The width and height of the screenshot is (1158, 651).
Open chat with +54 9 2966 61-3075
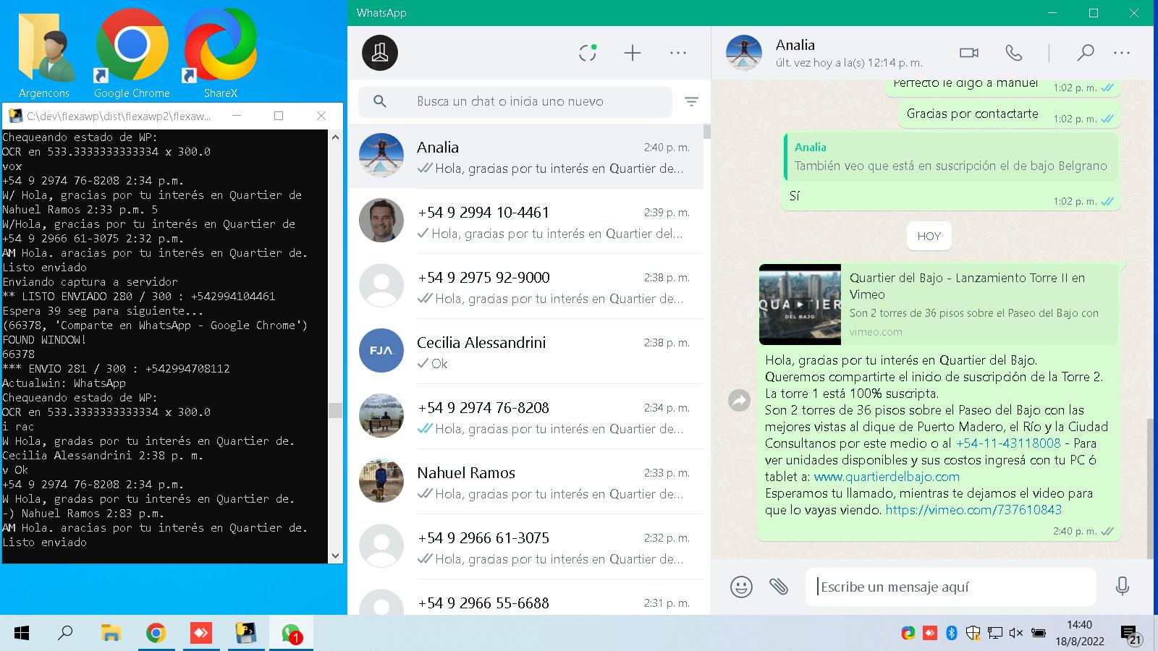(x=525, y=548)
